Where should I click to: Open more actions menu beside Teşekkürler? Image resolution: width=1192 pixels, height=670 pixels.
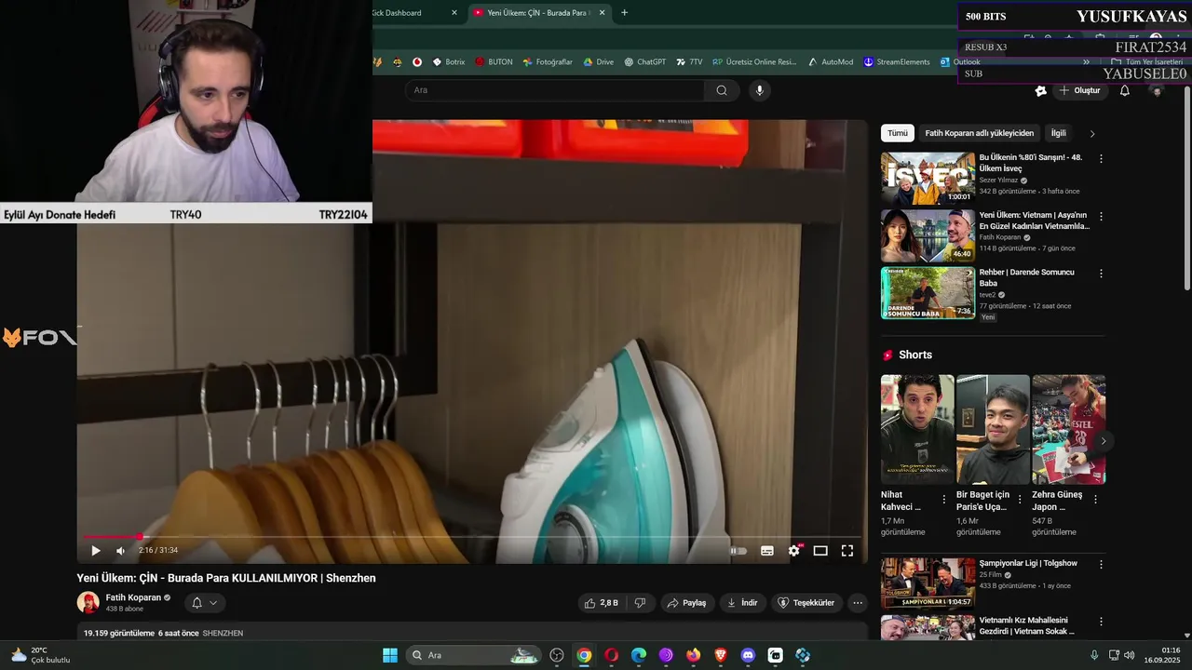(x=858, y=603)
